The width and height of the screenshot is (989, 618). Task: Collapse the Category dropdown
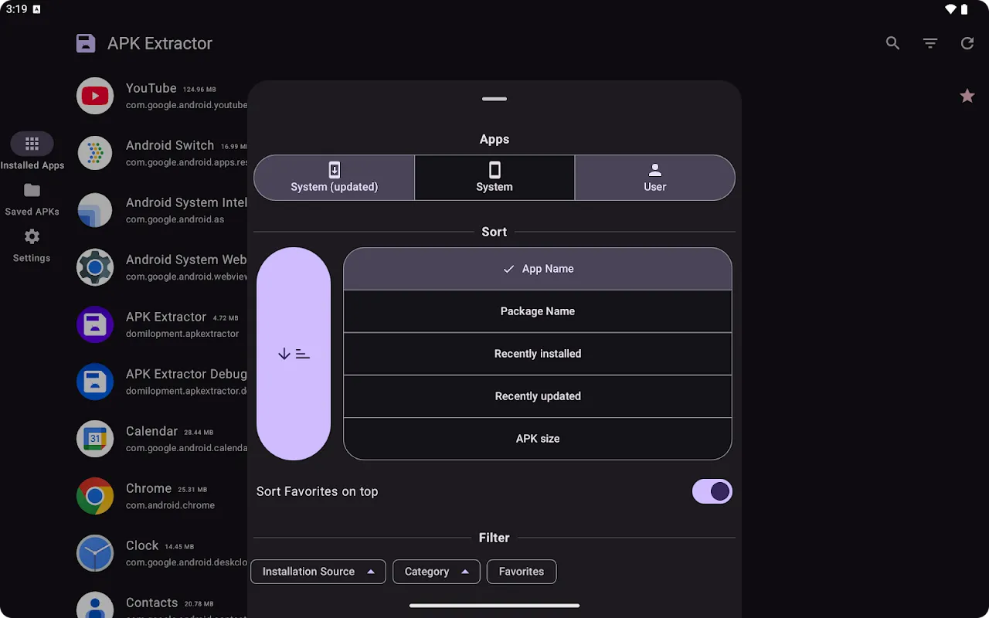coord(436,572)
